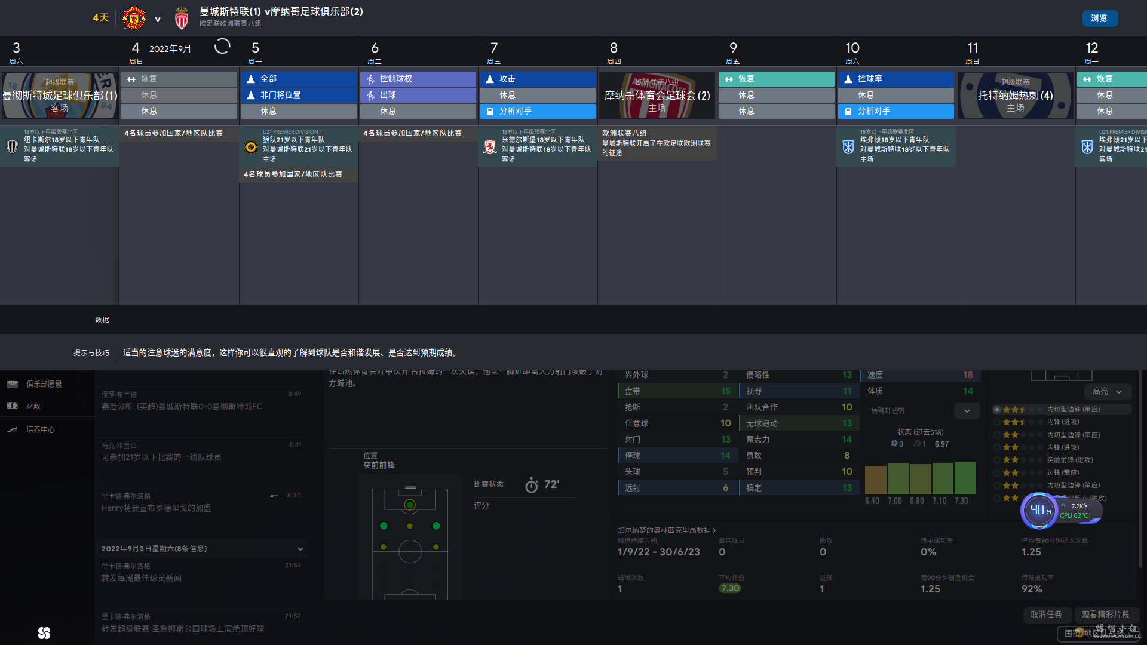Viewport: 1147px width, 645px height.
Task: Select the highlighted 内切型边锋 role radio
Action: [997, 410]
